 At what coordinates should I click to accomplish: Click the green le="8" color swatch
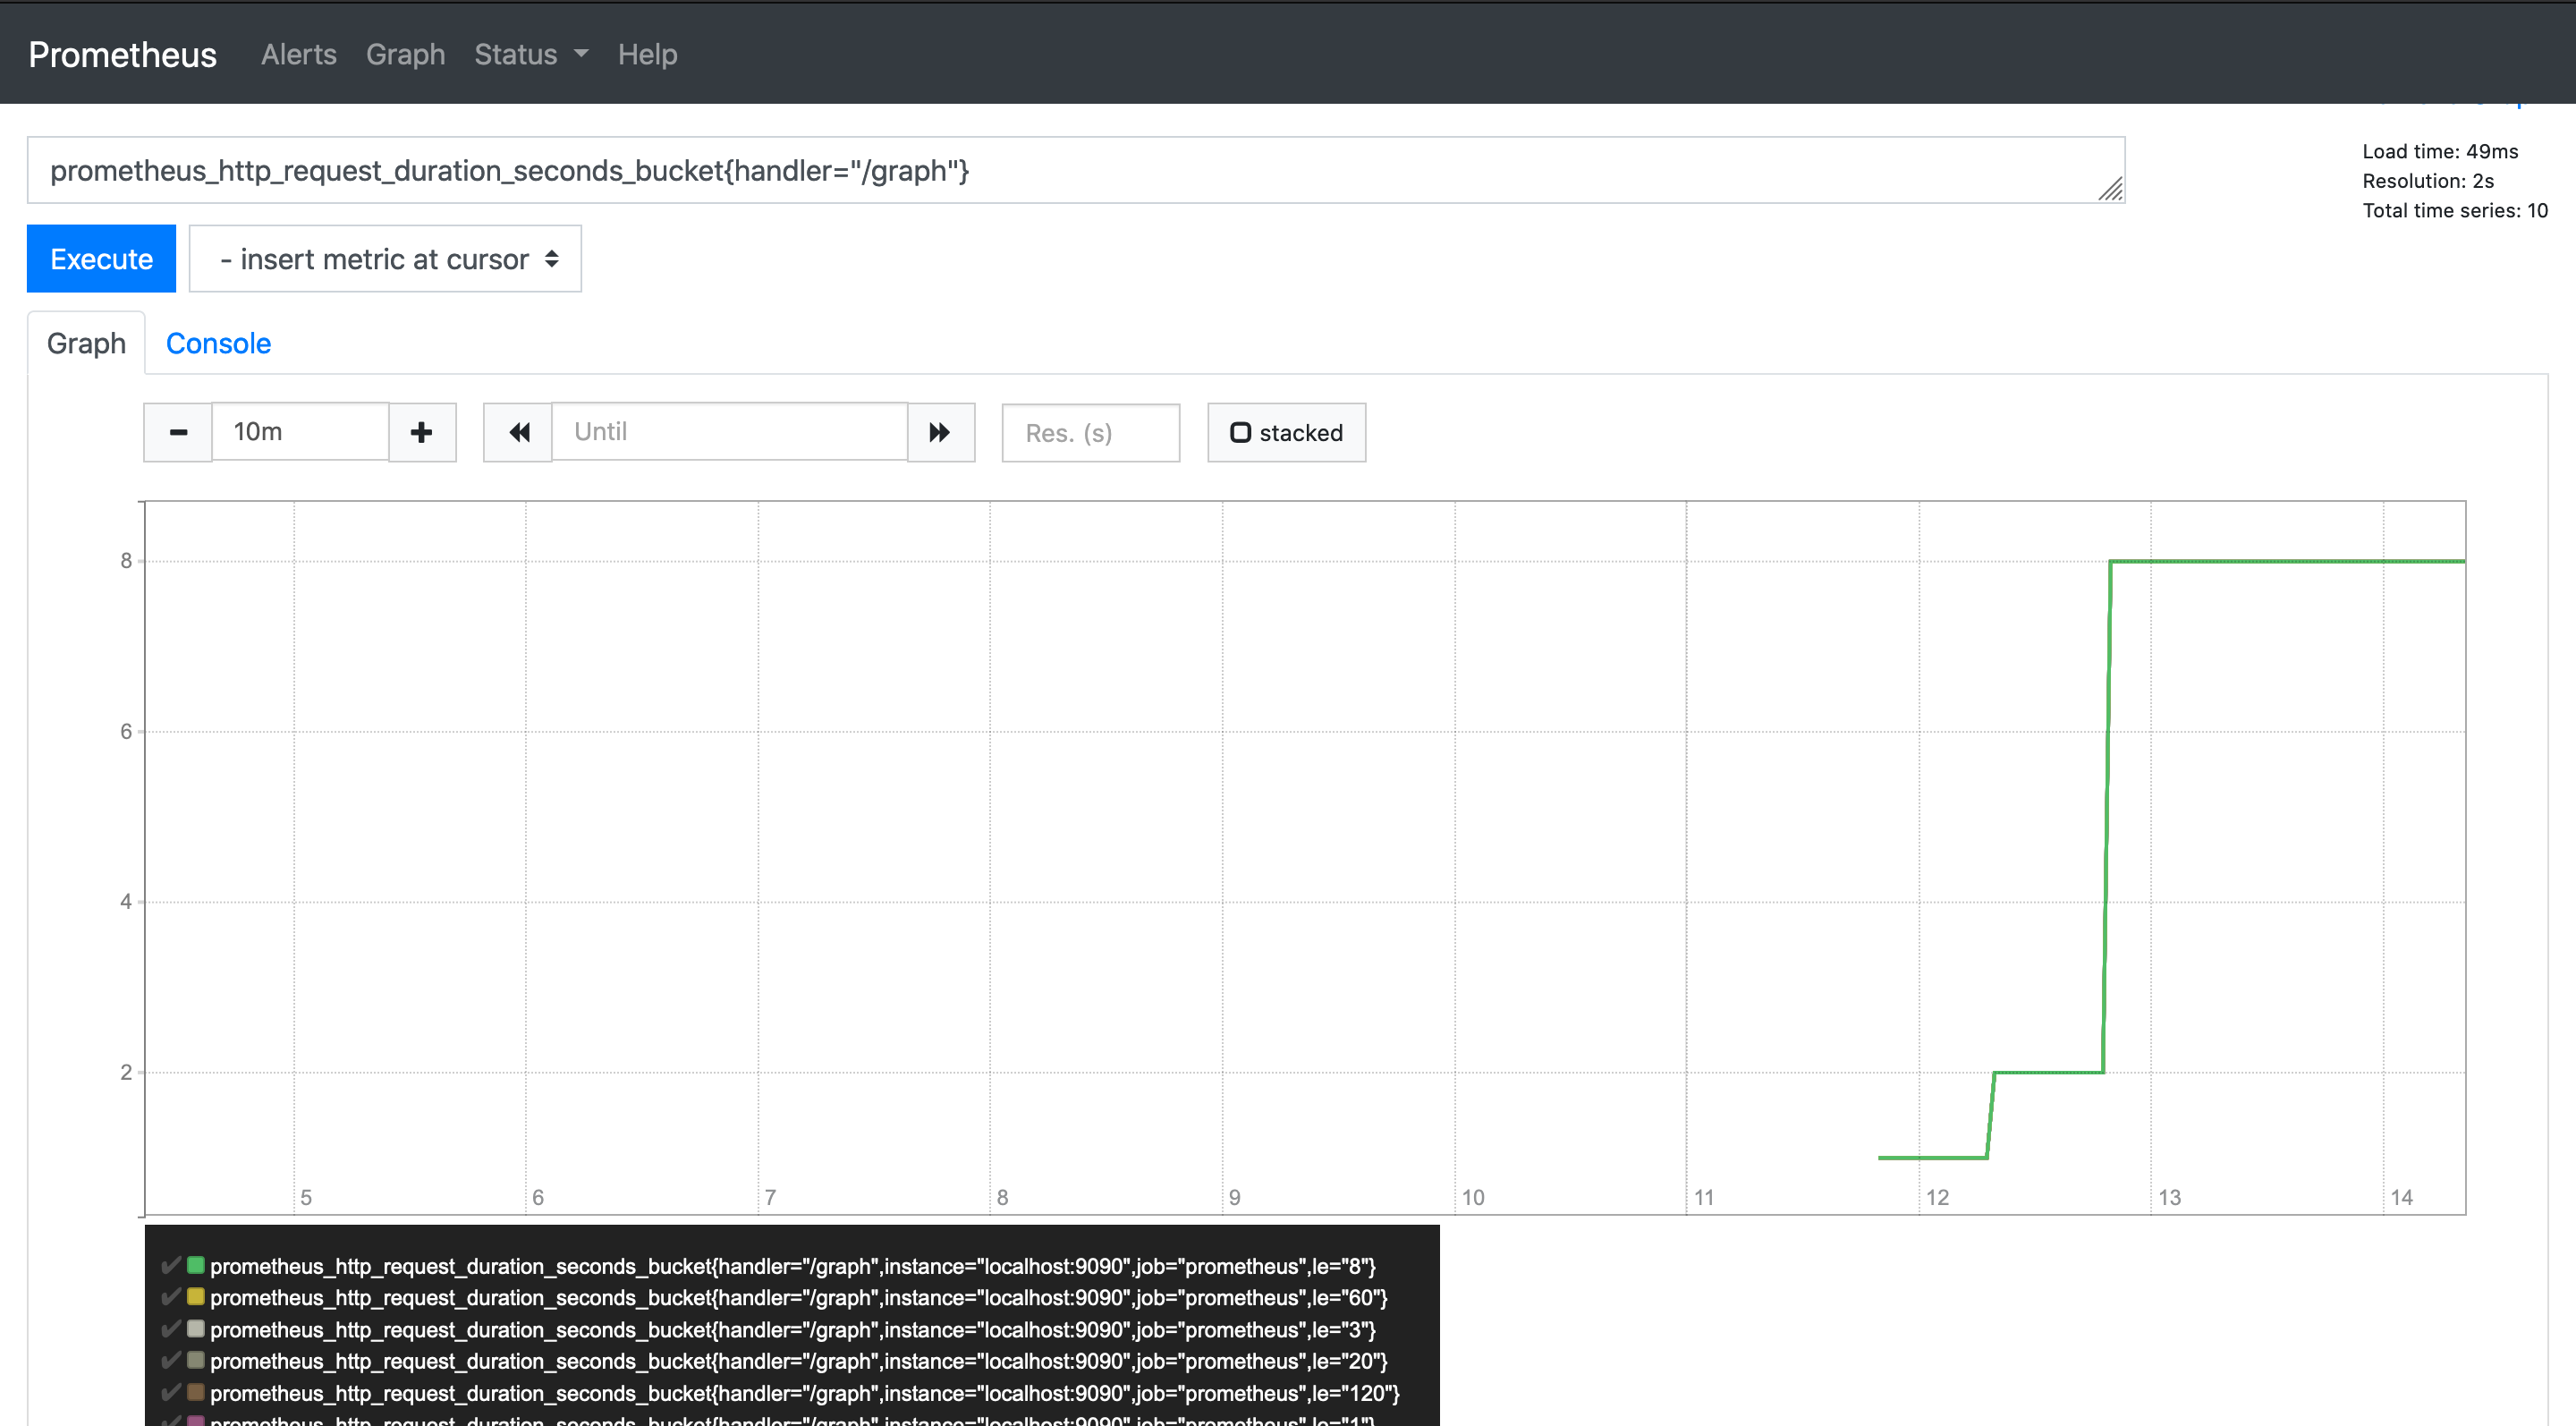click(196, 1265)
